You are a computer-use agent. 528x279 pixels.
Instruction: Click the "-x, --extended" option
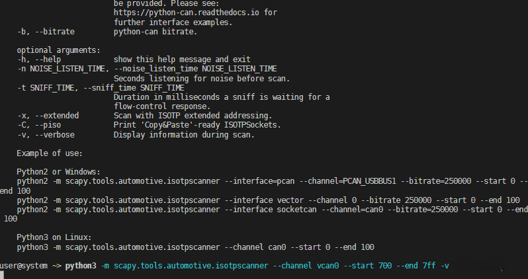coord(48,116)
